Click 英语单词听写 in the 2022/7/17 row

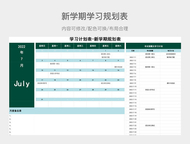click(150, 109)
